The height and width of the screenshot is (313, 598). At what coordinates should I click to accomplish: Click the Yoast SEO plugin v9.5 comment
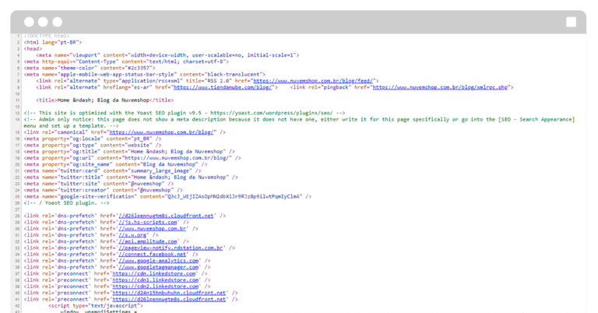(185, 113)
